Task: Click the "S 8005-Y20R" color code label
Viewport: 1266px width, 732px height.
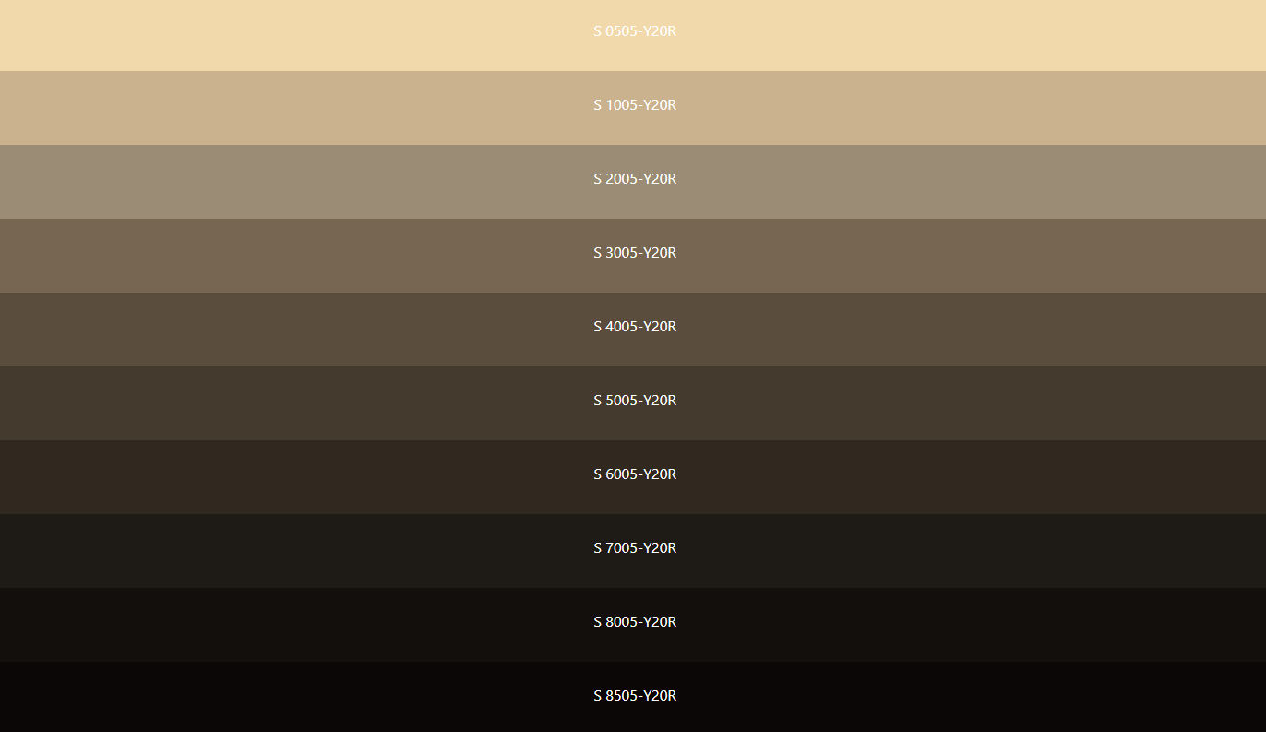Action: [x=634, y=622]
